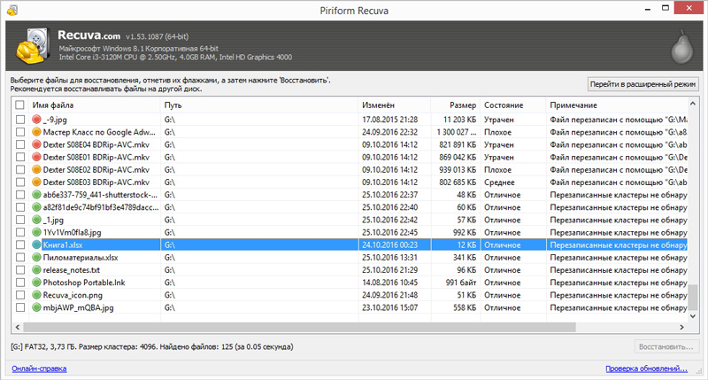Click the Среднее state cell
Viewport: 708px width, 380px height.
tap(499, 182)
